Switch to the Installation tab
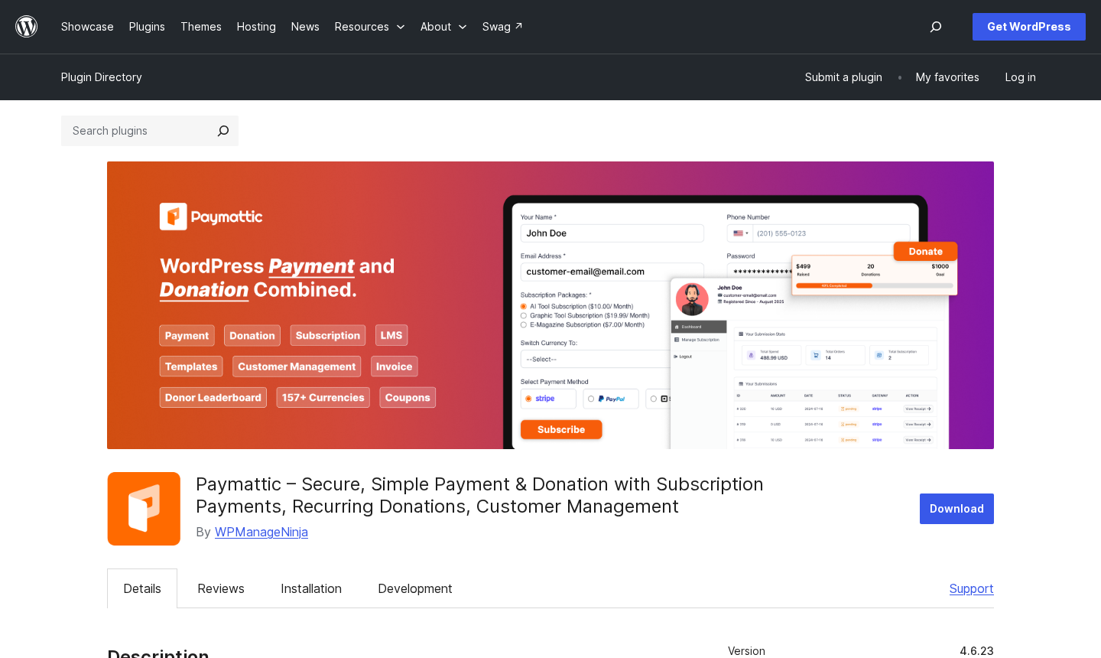The width and height of the screenshot is (1101, 658). coord(311,588)
